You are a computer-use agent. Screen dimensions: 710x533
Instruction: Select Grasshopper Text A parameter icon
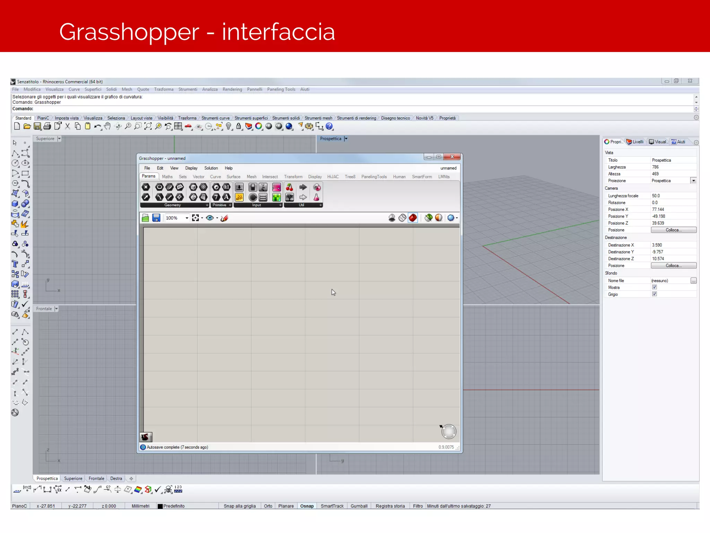226,197
